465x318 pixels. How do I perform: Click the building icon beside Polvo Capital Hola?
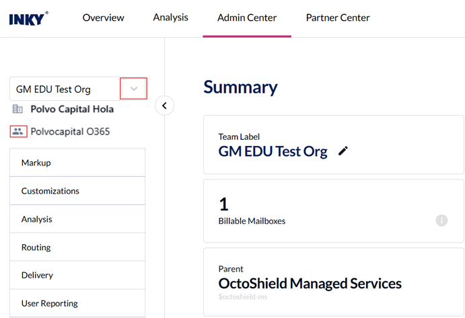(17, 109)
